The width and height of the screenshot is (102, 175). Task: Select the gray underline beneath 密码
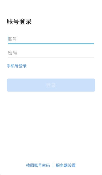51,57
